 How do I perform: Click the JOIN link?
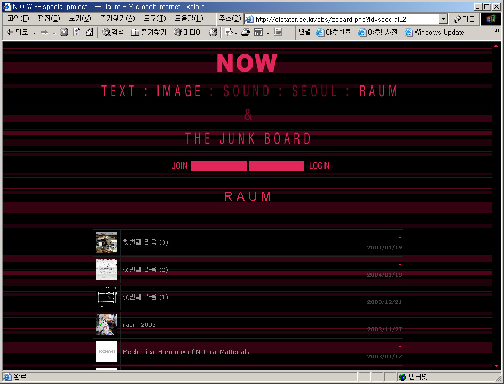[179, 166]
